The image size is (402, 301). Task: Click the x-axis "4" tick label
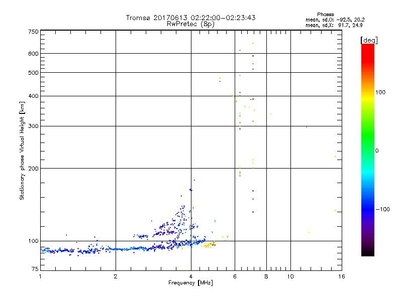pos(191,276)
